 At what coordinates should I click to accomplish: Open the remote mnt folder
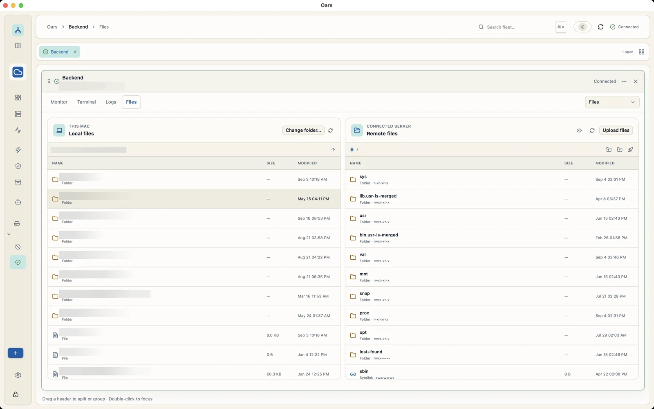[x=492, y=277]
